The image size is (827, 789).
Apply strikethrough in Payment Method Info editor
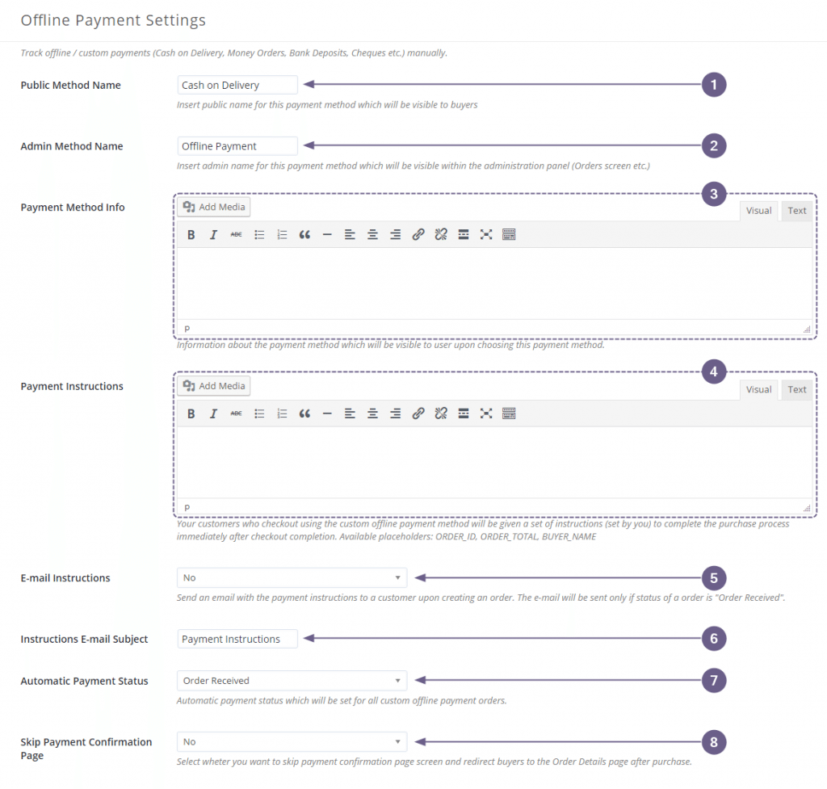tap(235, 234)
